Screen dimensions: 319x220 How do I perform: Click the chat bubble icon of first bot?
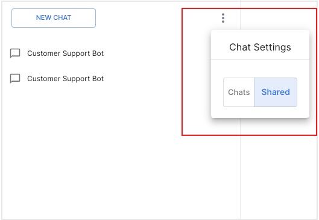pyautogui.click(x=15, y=53)
